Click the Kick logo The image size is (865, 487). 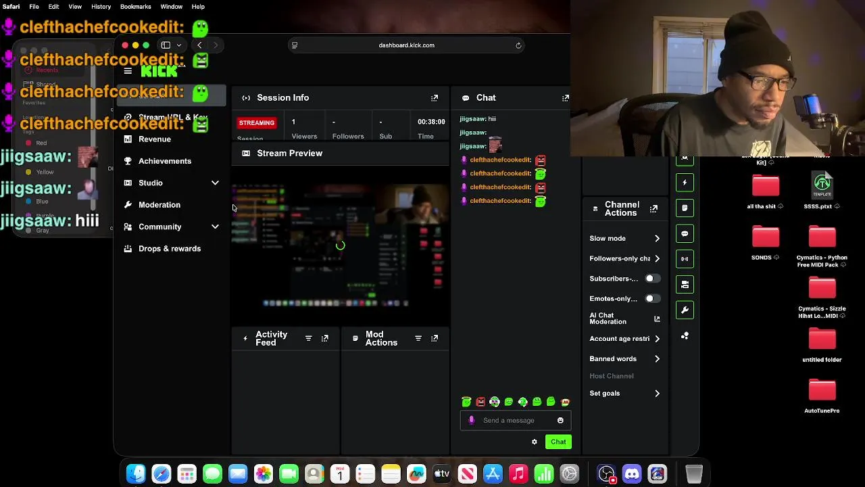159,71
